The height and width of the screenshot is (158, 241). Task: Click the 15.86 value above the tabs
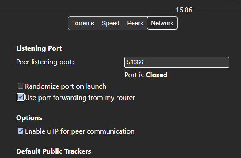point(184,10)
